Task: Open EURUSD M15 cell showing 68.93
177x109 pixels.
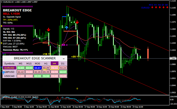Action: click(29, 68)
